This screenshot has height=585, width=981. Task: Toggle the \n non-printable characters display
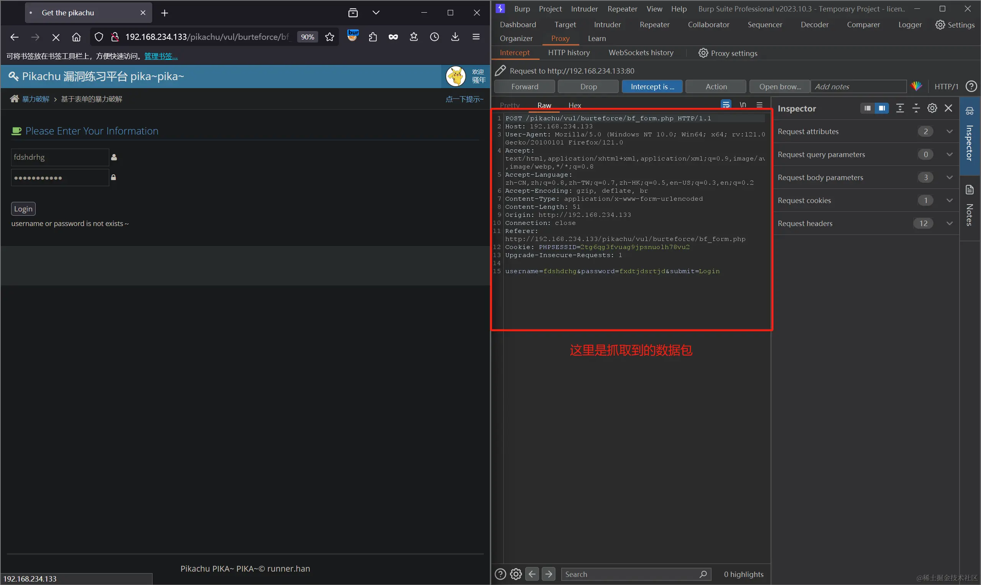coord(743,105)
